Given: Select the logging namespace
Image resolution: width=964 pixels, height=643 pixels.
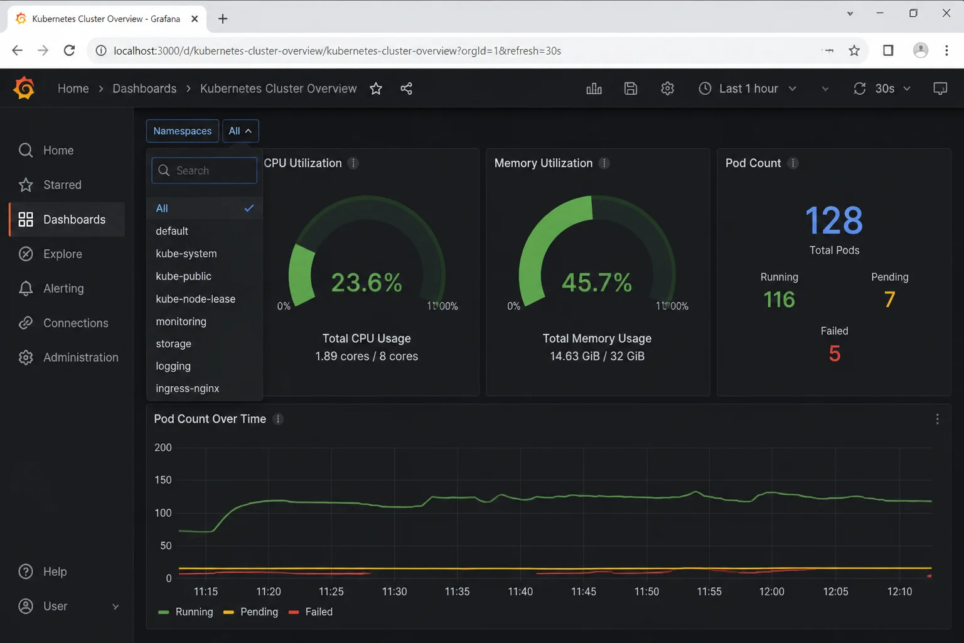Looking at the screenshot, I should click(205, 366).
